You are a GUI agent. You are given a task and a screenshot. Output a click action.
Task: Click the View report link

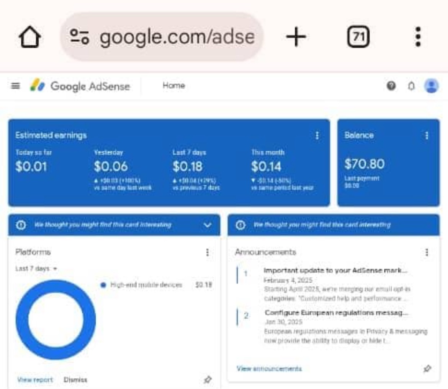tap(35, 380)
